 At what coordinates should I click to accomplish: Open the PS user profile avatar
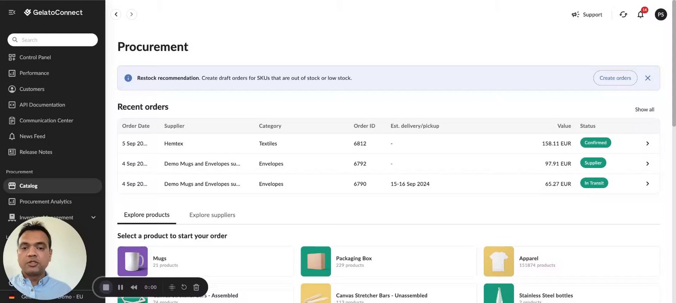point(660,15)
